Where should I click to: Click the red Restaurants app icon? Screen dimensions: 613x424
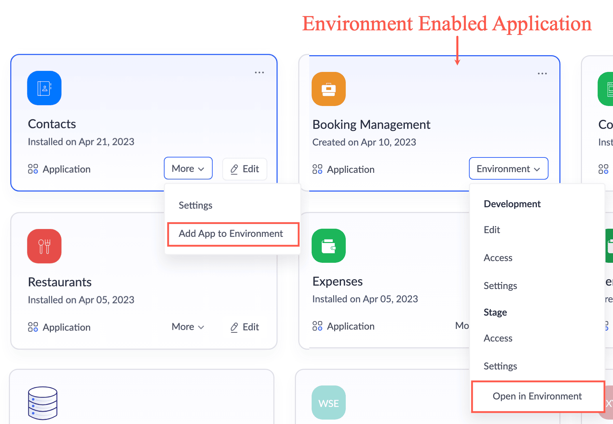44,246
